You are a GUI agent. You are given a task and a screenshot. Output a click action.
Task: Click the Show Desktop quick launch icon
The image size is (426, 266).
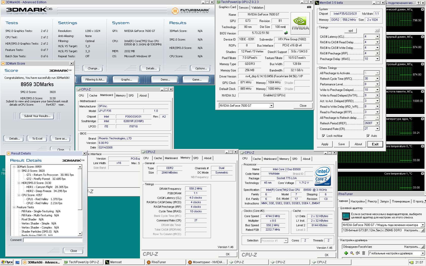[x=17, y=262]
